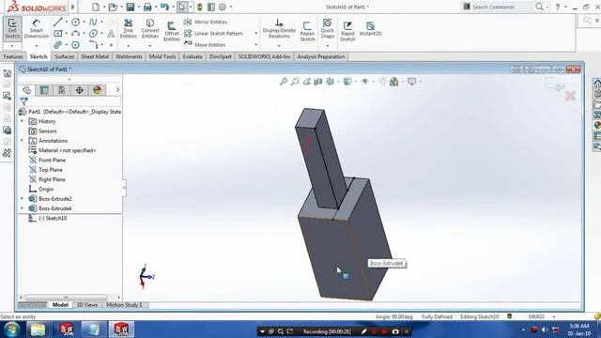Click the Convert Entities tool

pos(150,29)
